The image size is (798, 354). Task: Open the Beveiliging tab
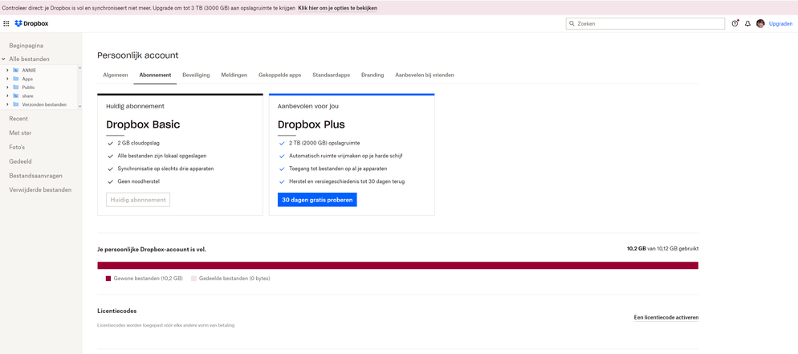pos(196,75)
